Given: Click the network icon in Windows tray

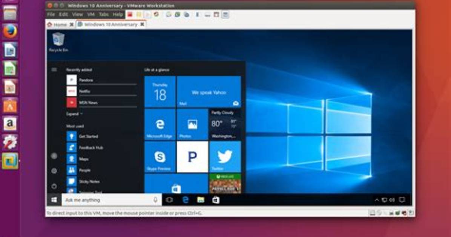Looking at the screenshot, I should pos(385,200).
